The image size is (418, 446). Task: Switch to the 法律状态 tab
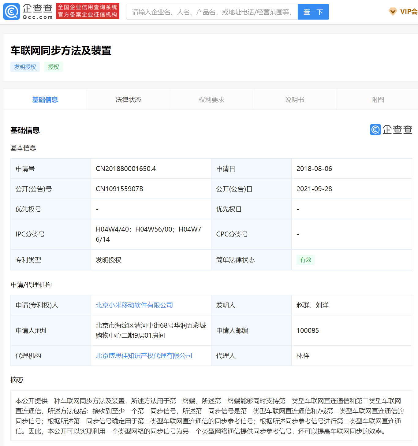point(128,100)
